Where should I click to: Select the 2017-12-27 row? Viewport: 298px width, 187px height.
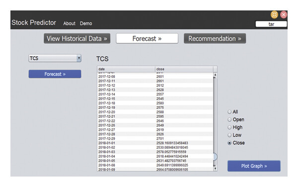click(x=155, y=130)
